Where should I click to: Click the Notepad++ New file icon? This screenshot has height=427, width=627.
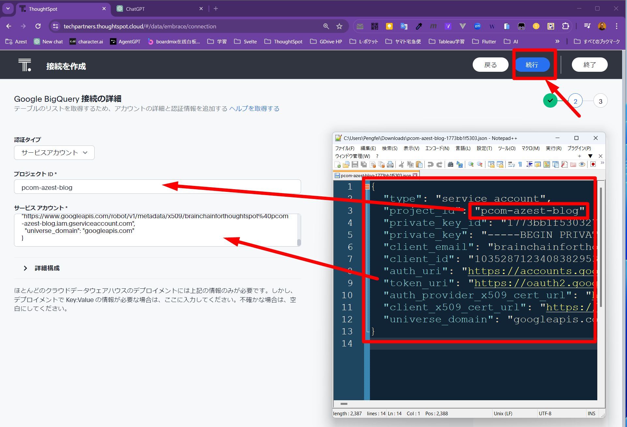[337, 164]
